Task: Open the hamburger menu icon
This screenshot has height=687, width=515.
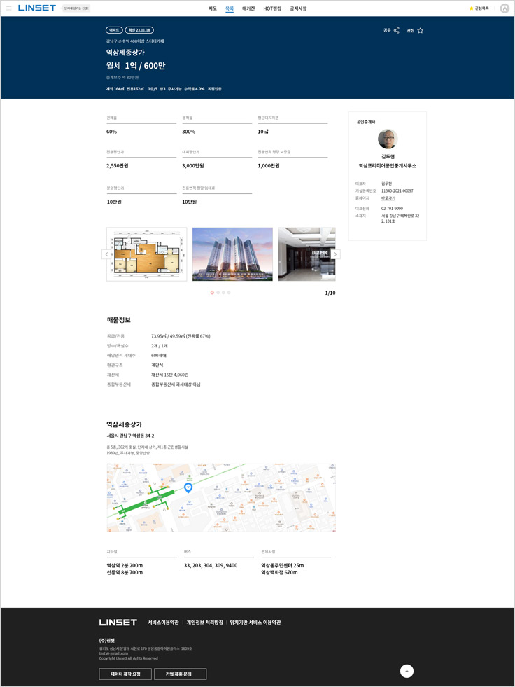Action: tap(9, 8)
